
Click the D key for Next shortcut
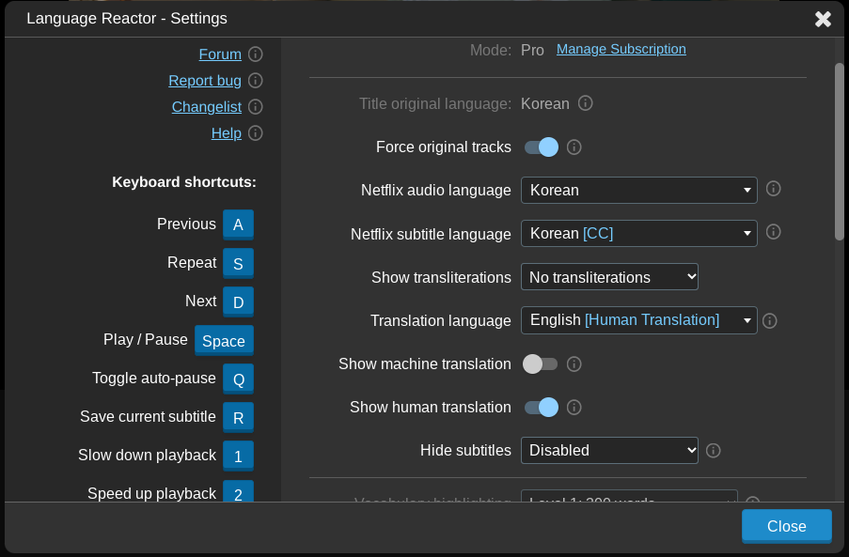[x=238, y=302]
